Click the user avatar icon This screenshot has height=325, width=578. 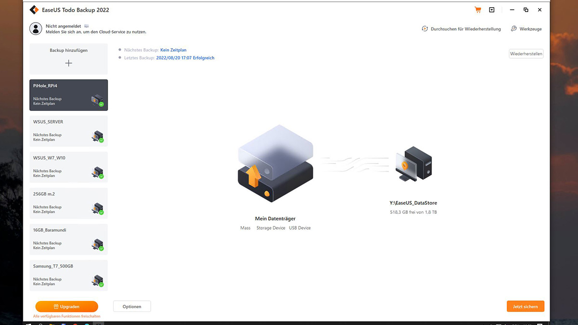(x=36, y=28)
